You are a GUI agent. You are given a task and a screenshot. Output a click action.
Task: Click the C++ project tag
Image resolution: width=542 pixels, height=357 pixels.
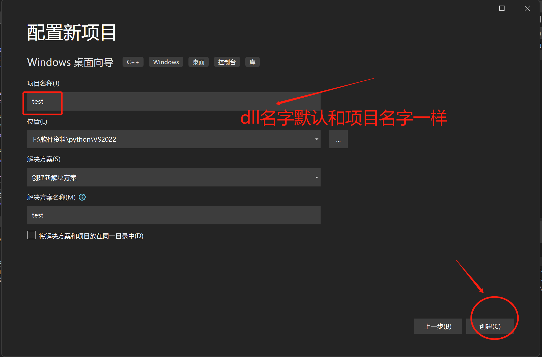point(133,62)
